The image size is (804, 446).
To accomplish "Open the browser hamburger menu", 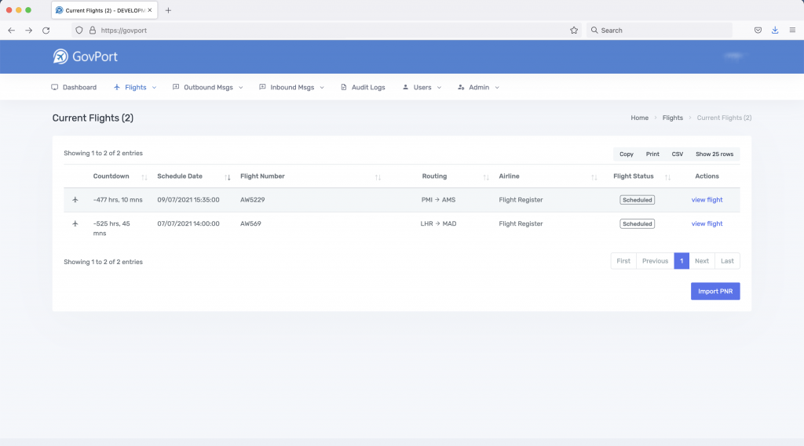I will [x=792, y=31].
